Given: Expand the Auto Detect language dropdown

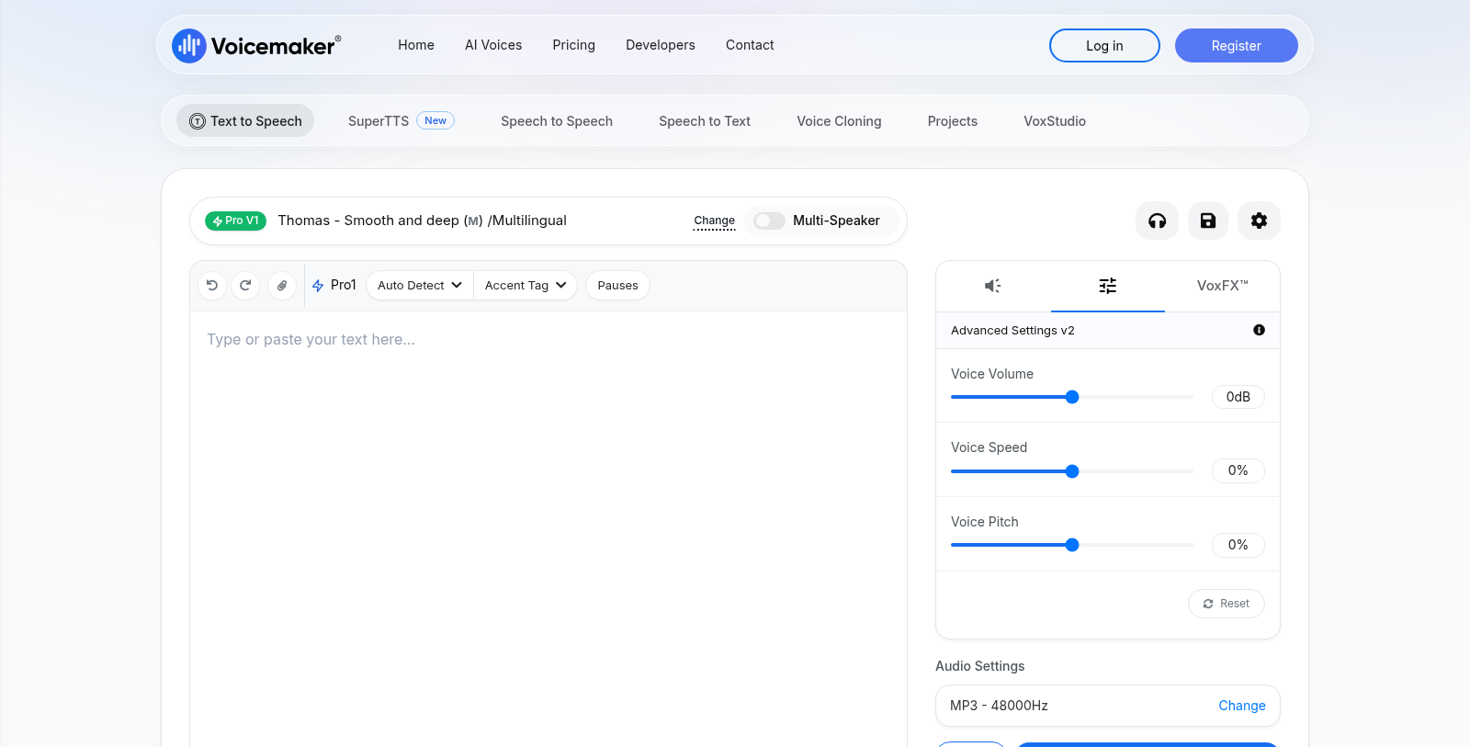Looking at the screenshot, I should coord(420,286).
